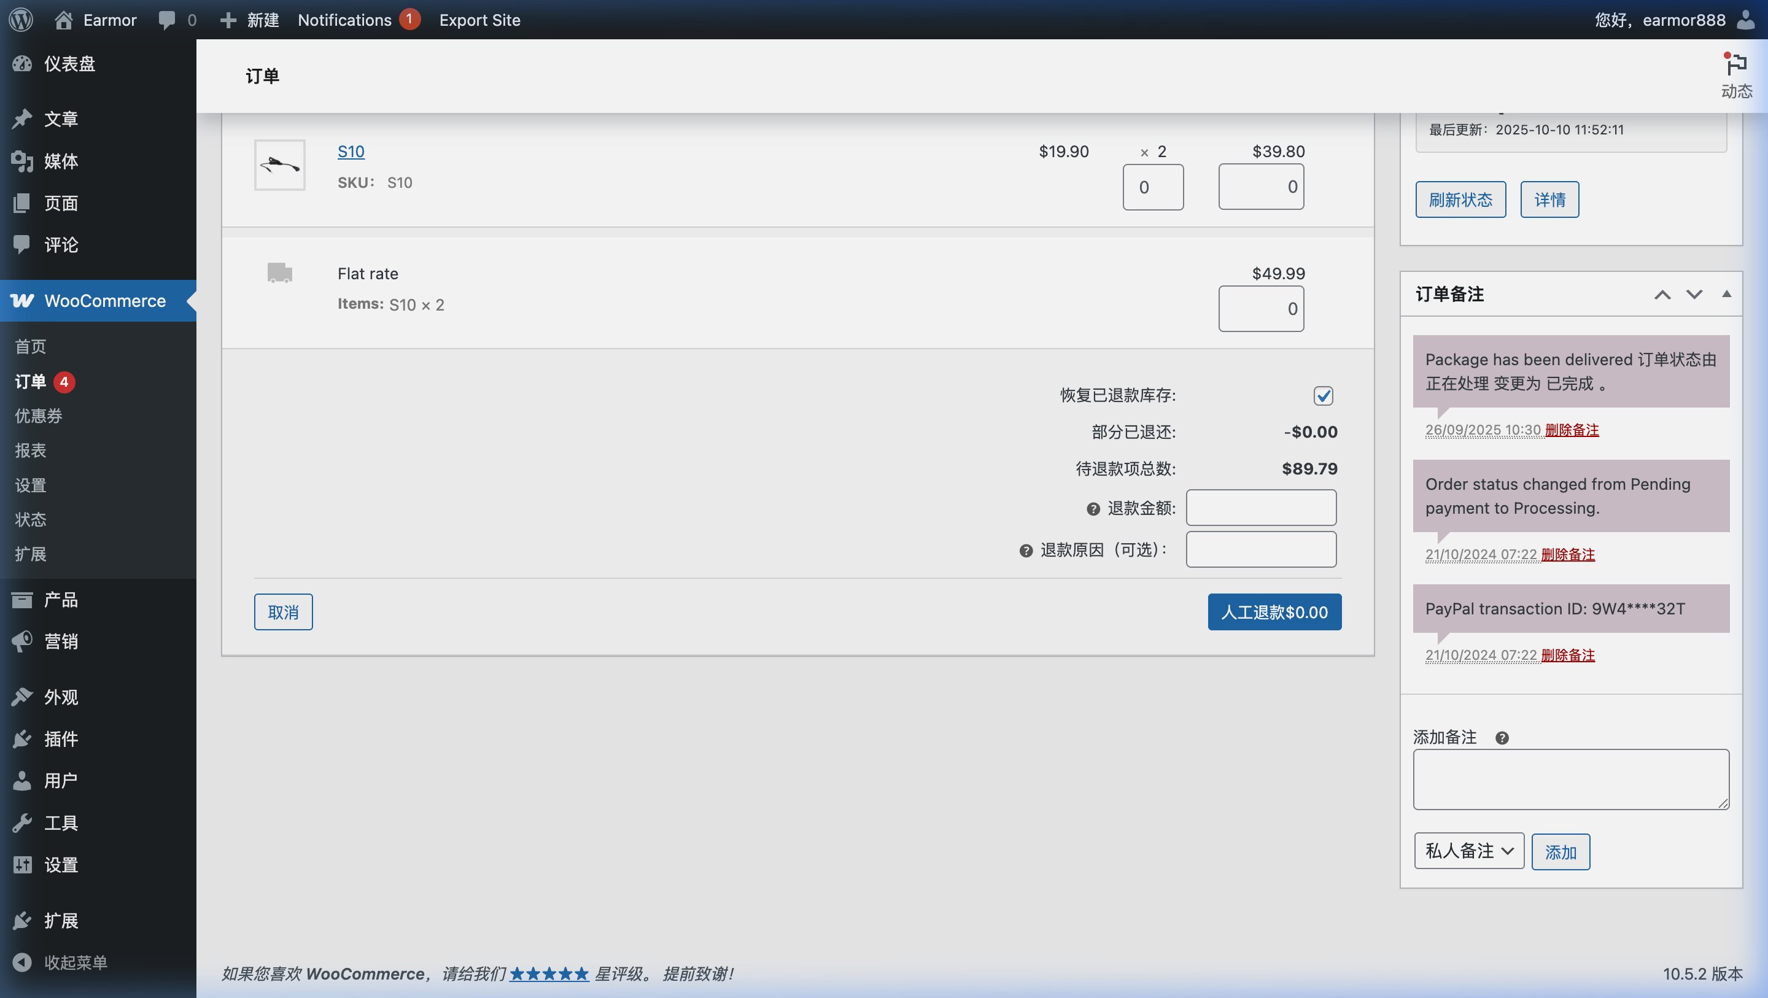This screenshot has height=998, width=1768.
Task: Click the Earmor home icon
Action: (64, 20)
